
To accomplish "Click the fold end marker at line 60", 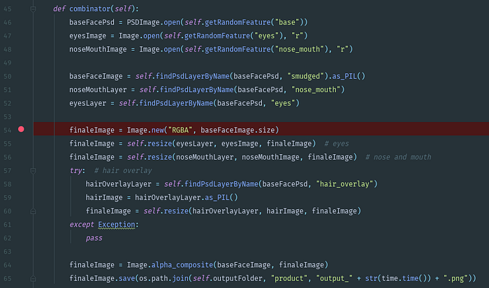I will point(34,211).
